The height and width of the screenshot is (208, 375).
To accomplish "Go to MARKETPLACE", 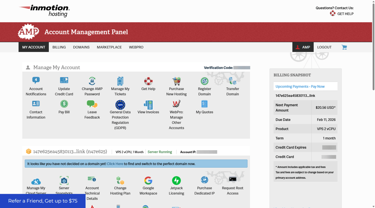I will [x=109, y=47].
